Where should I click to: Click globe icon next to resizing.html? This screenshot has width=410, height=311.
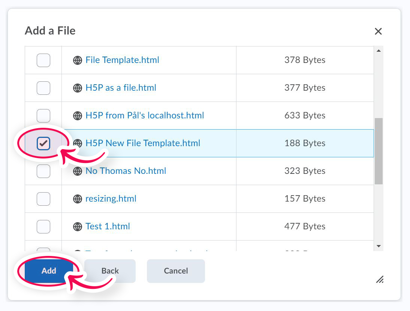click(78, 199)
